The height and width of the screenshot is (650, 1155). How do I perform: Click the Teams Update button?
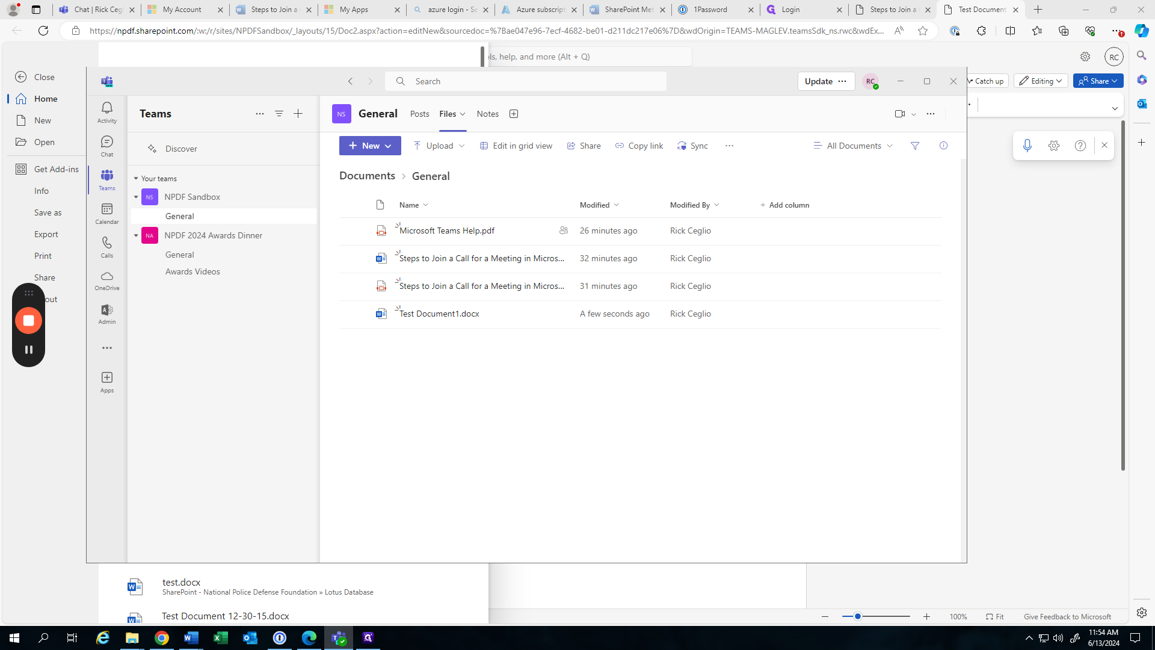click(819, 81)
